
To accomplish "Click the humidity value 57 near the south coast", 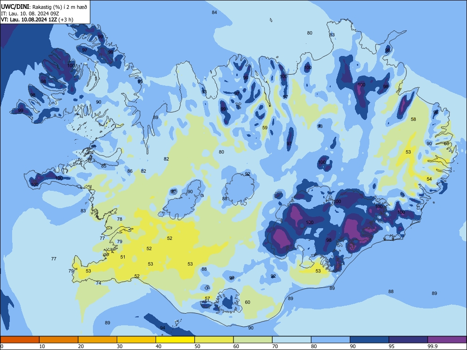I will tap(208, 298).
